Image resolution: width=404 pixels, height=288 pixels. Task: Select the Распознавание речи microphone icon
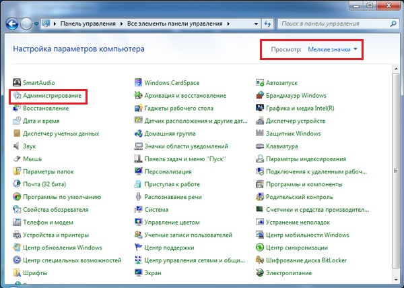(x=138, y=197)
